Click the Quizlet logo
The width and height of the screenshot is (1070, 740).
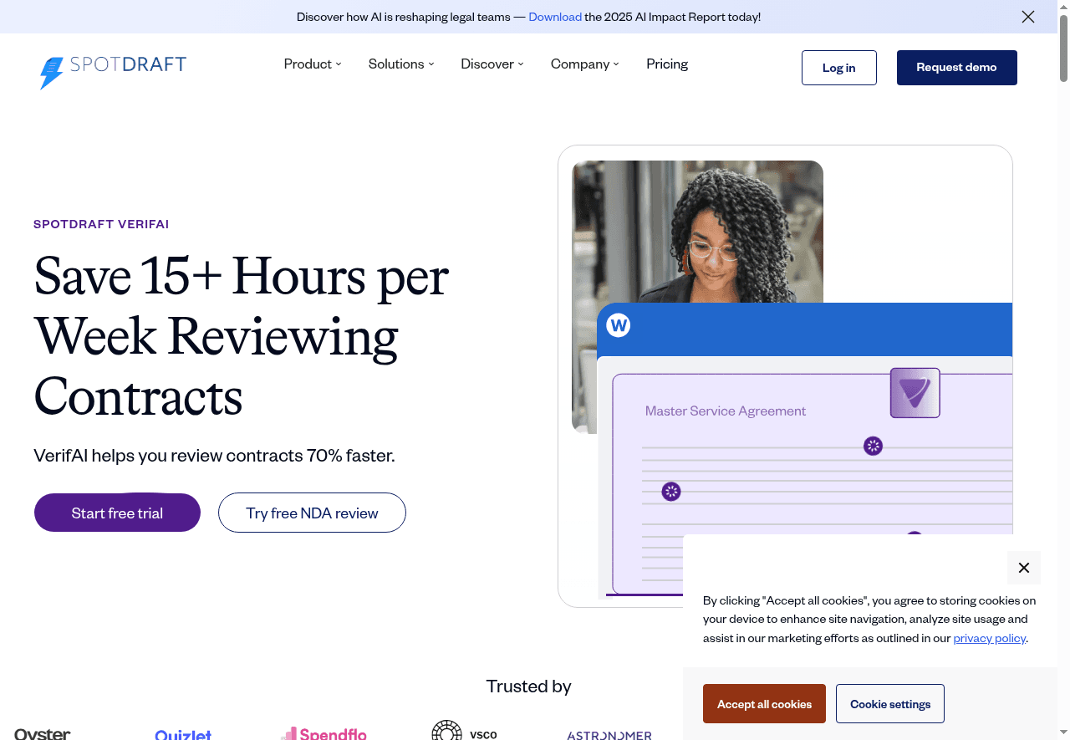tap(183, 734)
